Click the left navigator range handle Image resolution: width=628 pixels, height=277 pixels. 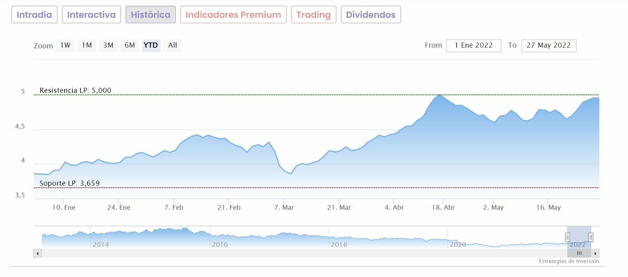click(x=567, y=237)
